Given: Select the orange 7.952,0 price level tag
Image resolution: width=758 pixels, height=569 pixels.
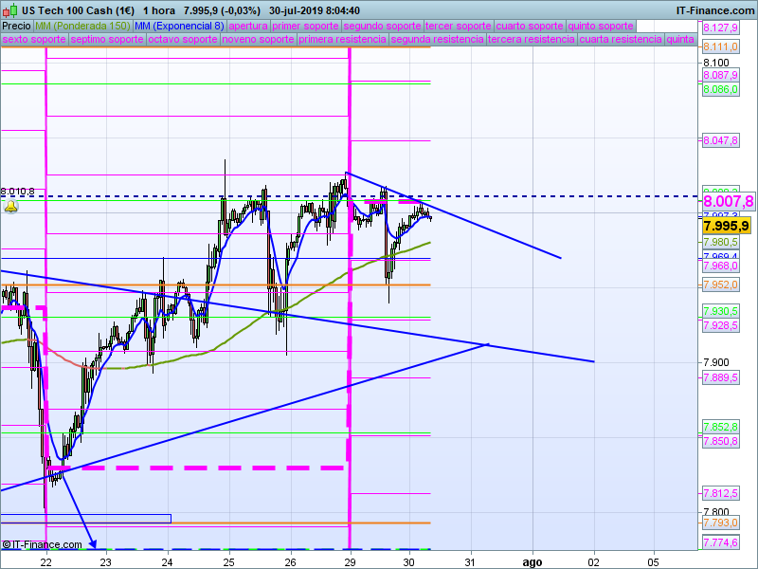Looking at the screenshot, I should [x=720, y=285].
